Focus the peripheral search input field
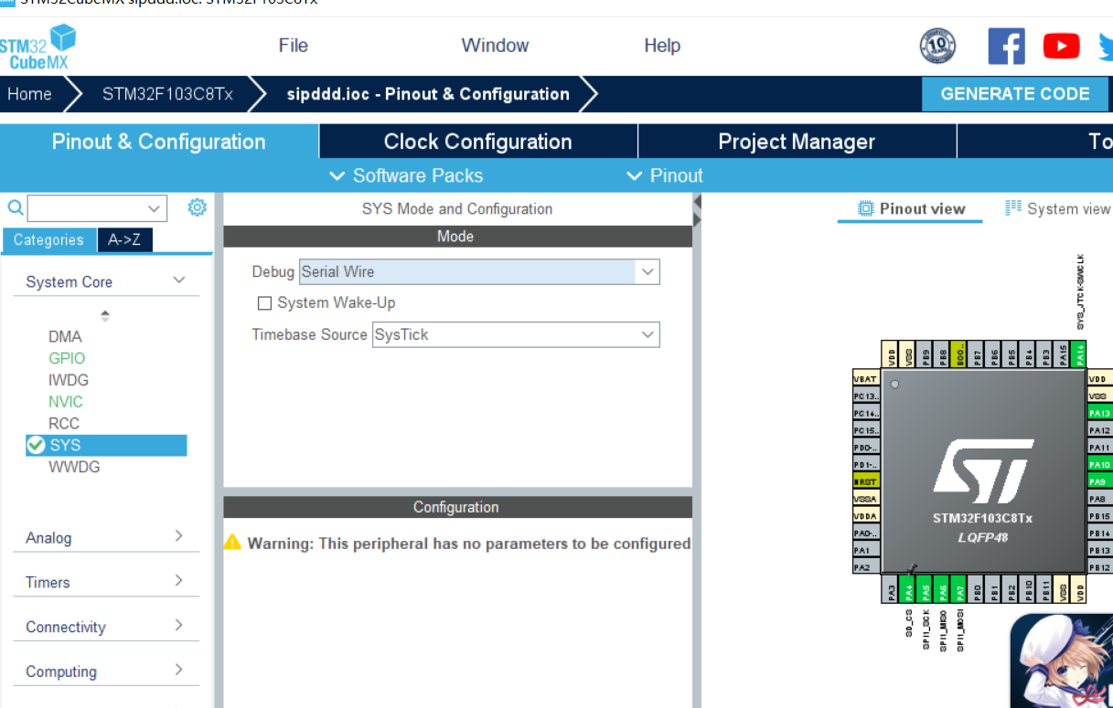This screenshot has width=1113, height=708. 85,208
